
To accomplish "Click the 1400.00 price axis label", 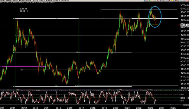I will tap(185, 58).
